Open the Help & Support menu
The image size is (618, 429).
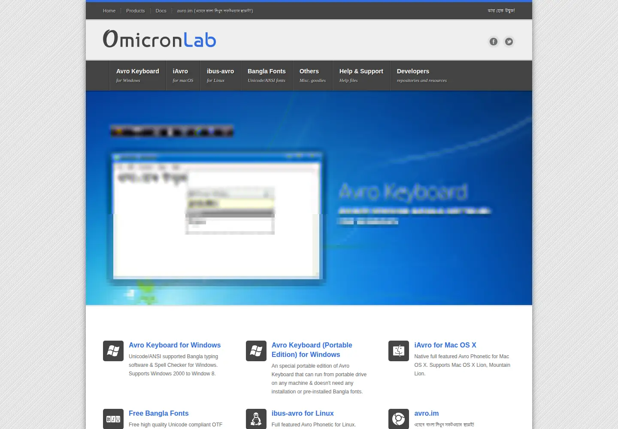pyautogui.click(x=361, y=76)
